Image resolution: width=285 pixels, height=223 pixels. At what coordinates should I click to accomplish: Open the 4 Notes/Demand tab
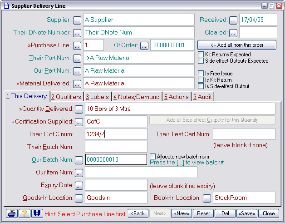coord(137,97)
